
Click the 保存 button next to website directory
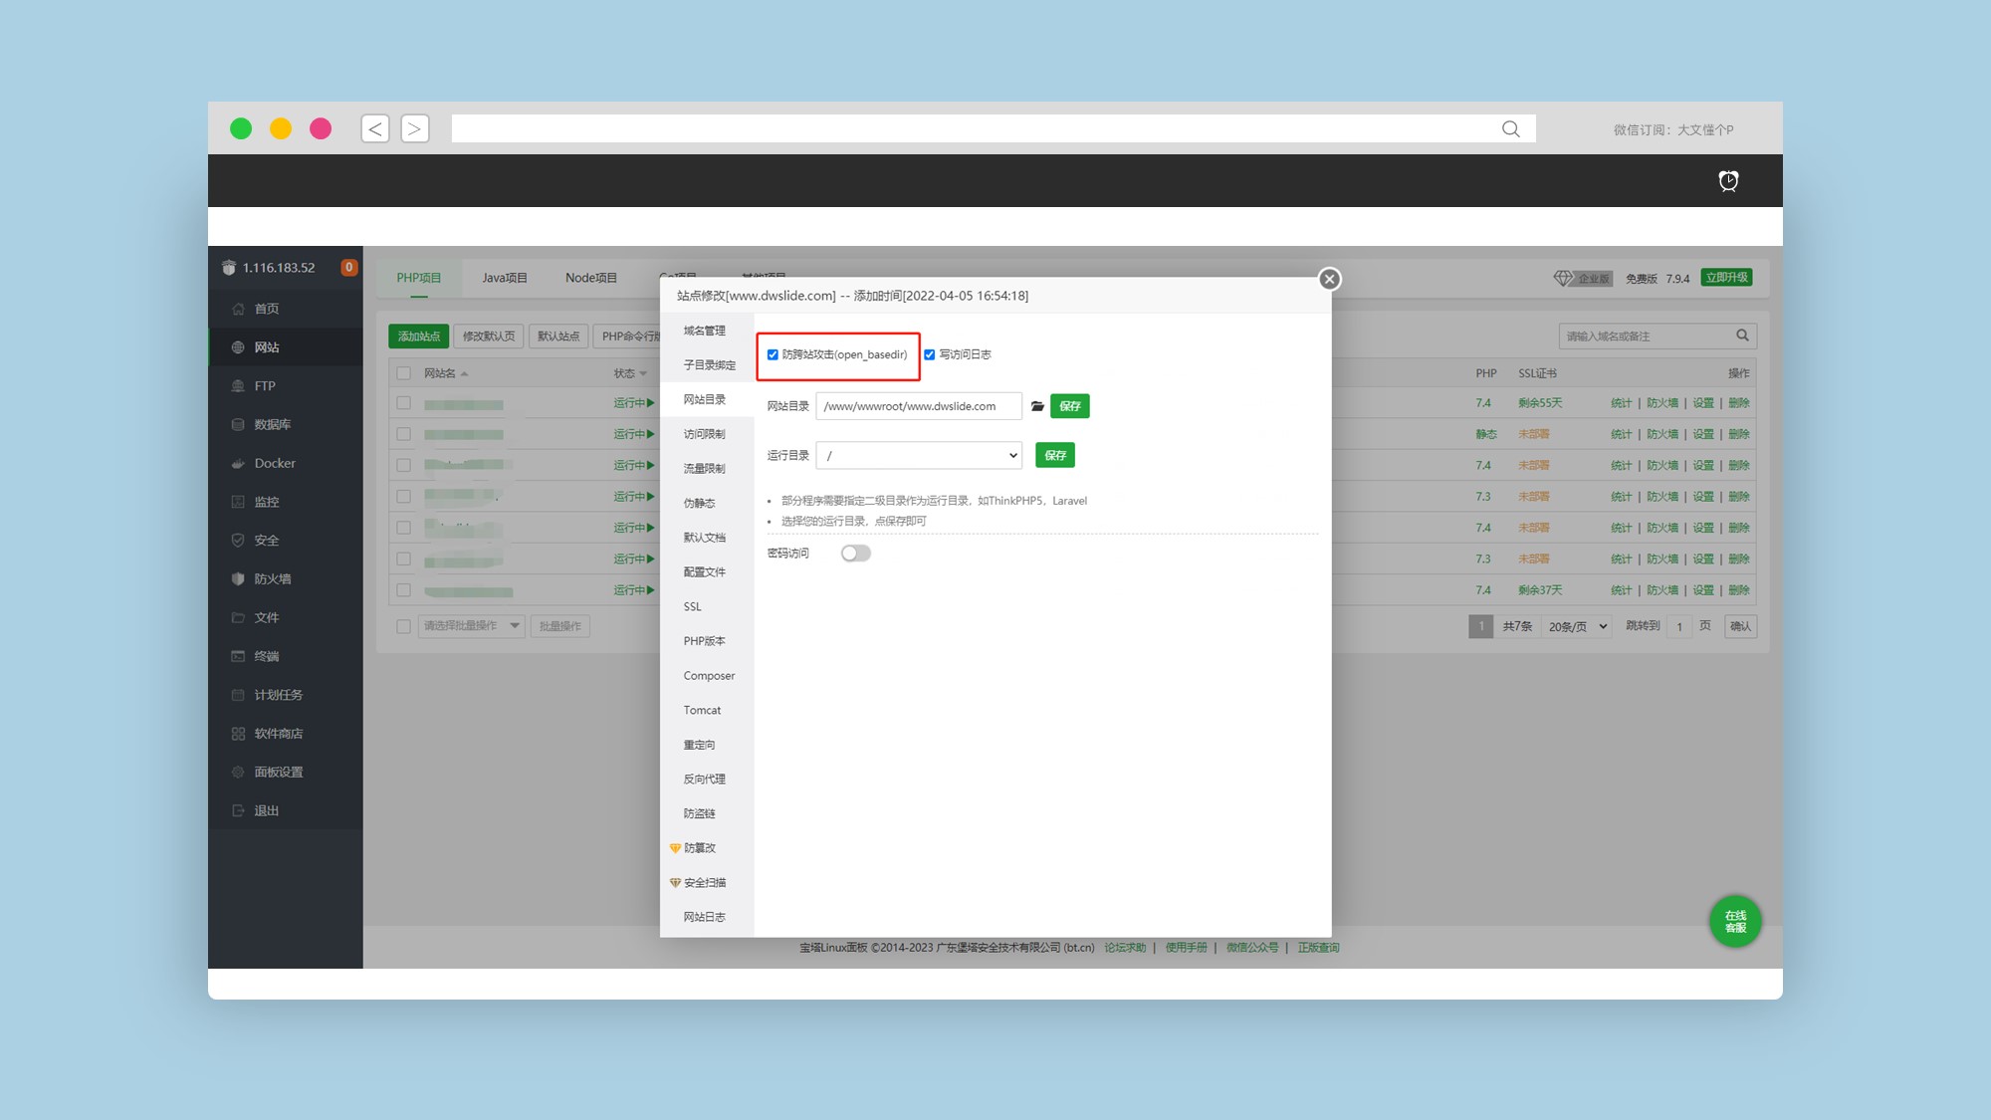1069,405
